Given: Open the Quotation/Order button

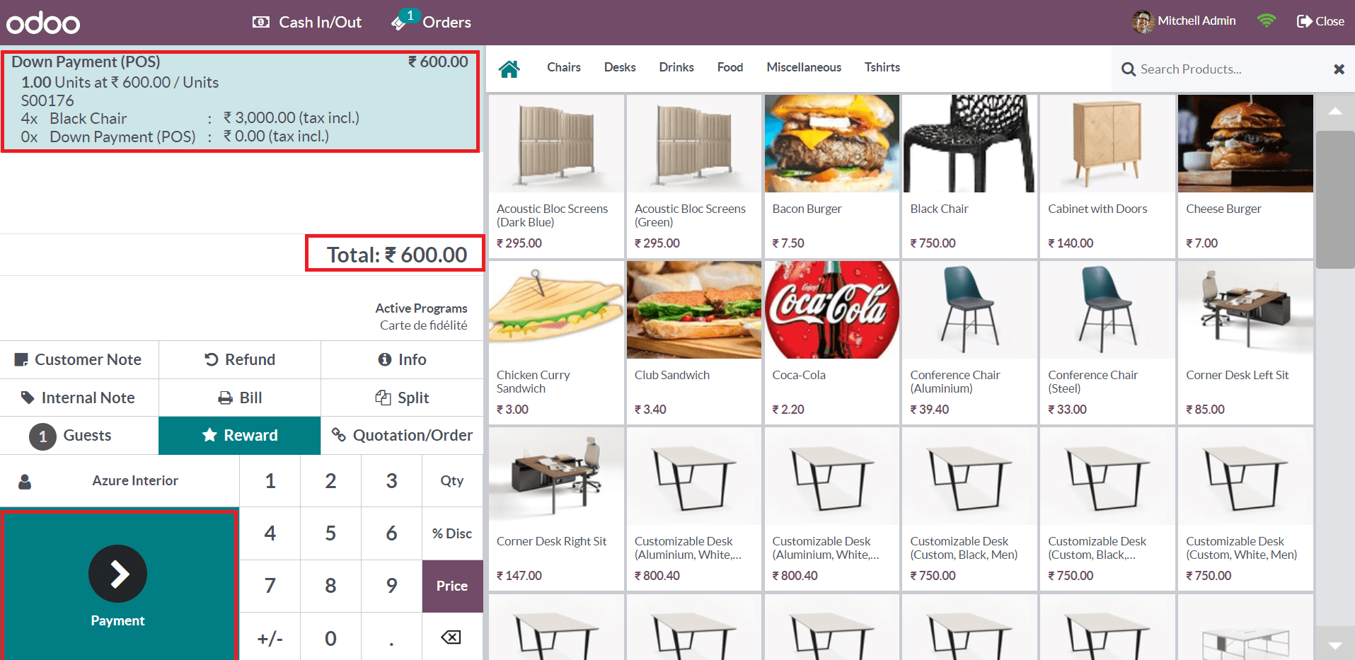Looking at the screenshot, I should (x=402, y=435).
